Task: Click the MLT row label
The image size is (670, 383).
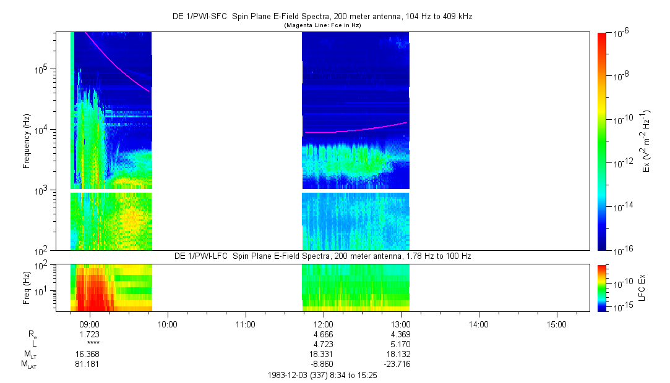Action: tap(30, 355)
